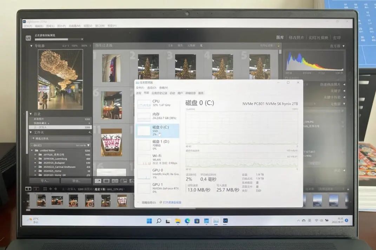
Task: Open Compare view via the XY toolbar icon
Action: pyautogui.click(x=115, y=181)
